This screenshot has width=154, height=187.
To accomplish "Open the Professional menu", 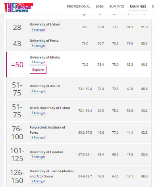I will click(x=79, y=6).
